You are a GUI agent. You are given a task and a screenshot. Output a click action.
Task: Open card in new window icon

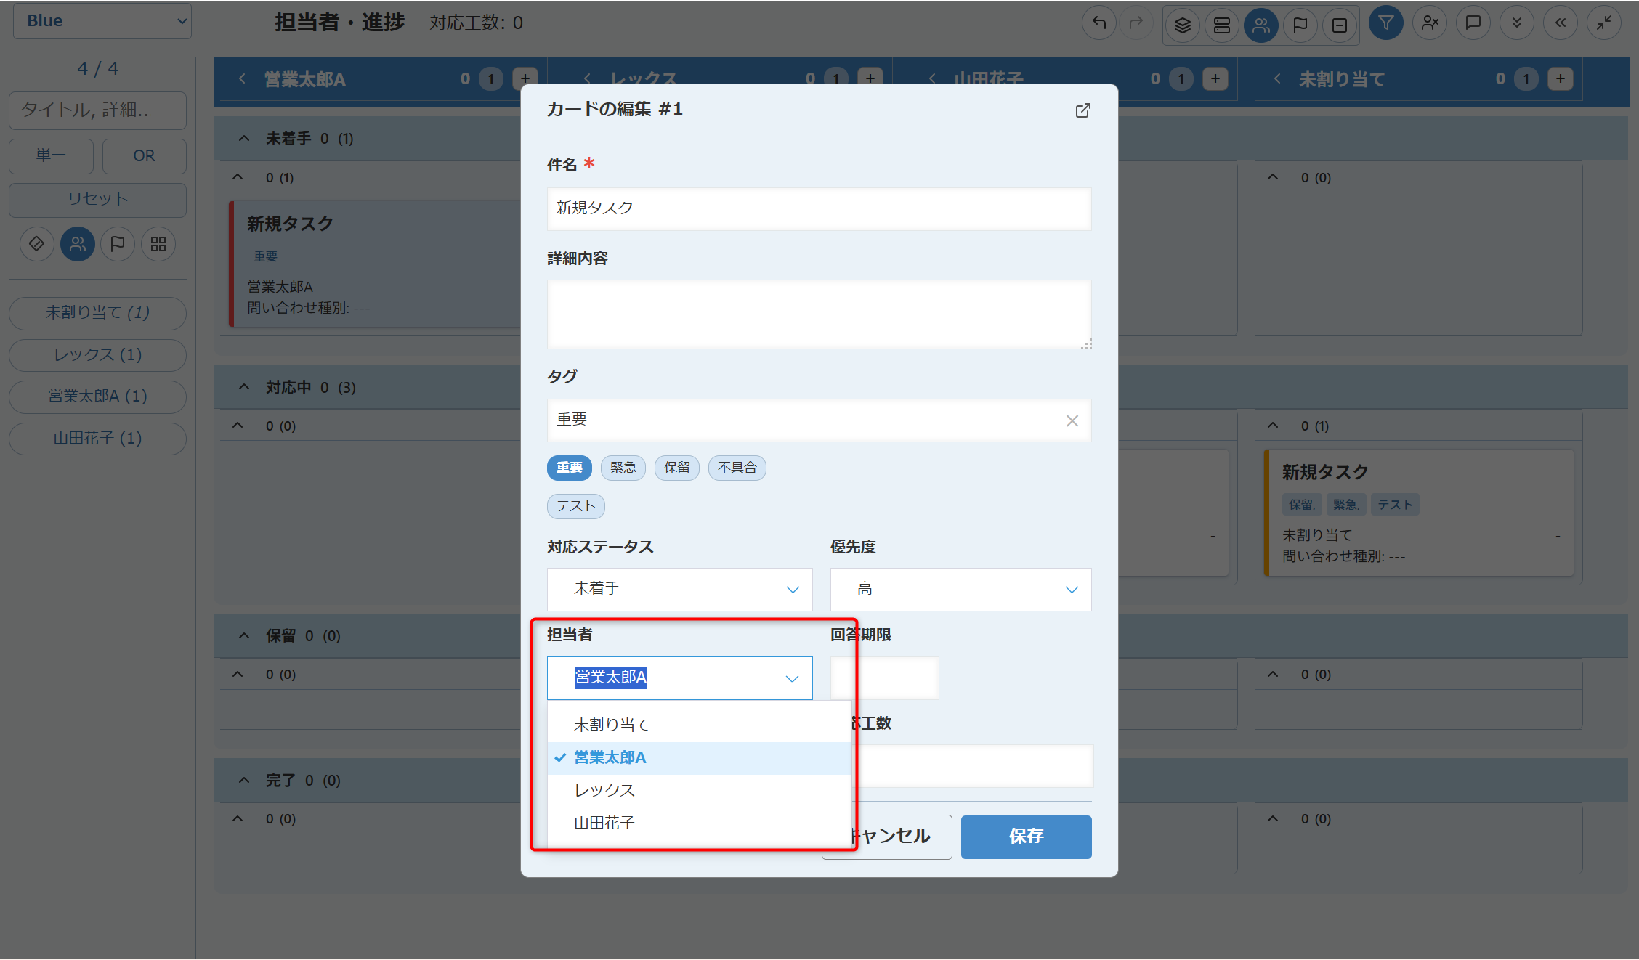1082,110
